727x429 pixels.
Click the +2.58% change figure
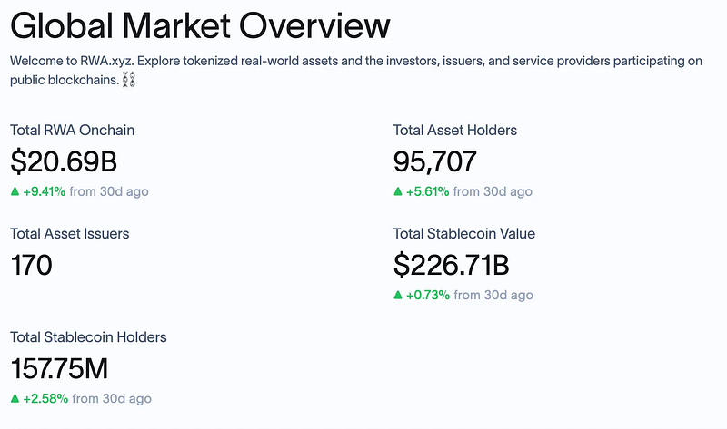click(45, 398)
